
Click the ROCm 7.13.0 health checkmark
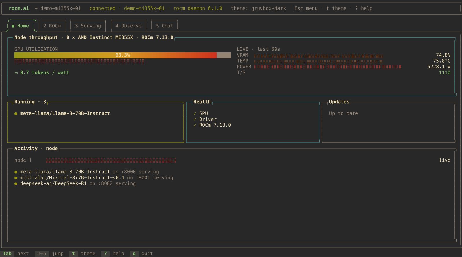click(195, 125)
